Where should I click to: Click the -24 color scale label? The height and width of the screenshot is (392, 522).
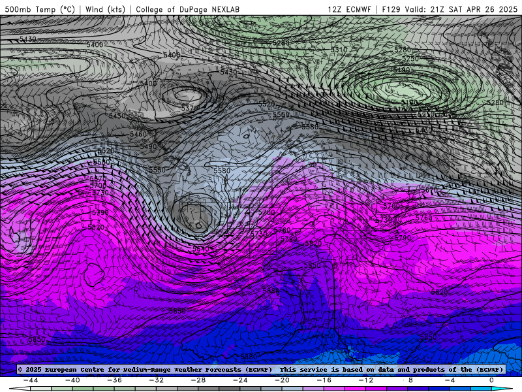click(240, 380)
